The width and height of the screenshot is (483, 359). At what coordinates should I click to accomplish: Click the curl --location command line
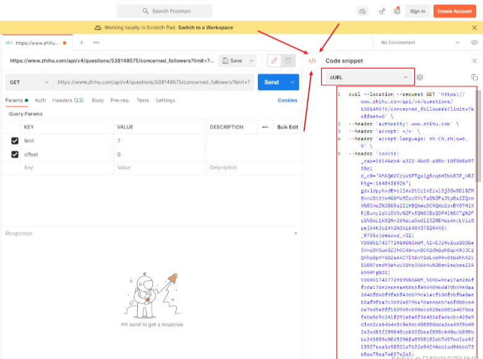411,105
